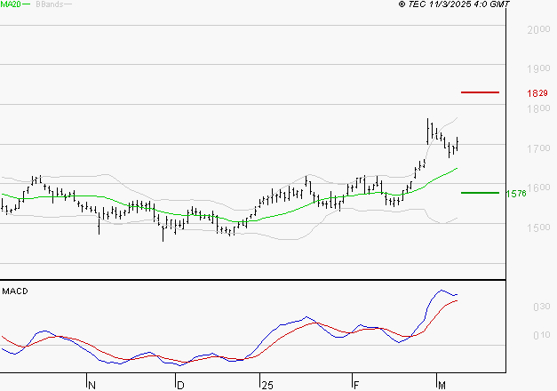Click the 2000 price axis label
The width and height of the screenshot is (557, 391).
(538, 29)
